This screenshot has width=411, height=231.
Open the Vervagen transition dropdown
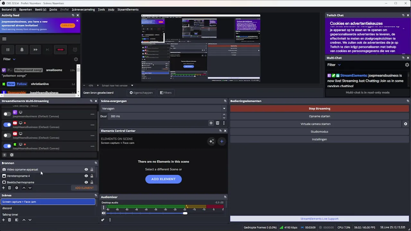[x=163, y=108]
